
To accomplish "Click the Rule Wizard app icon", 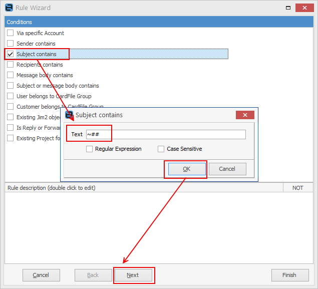I will [9, 8].
